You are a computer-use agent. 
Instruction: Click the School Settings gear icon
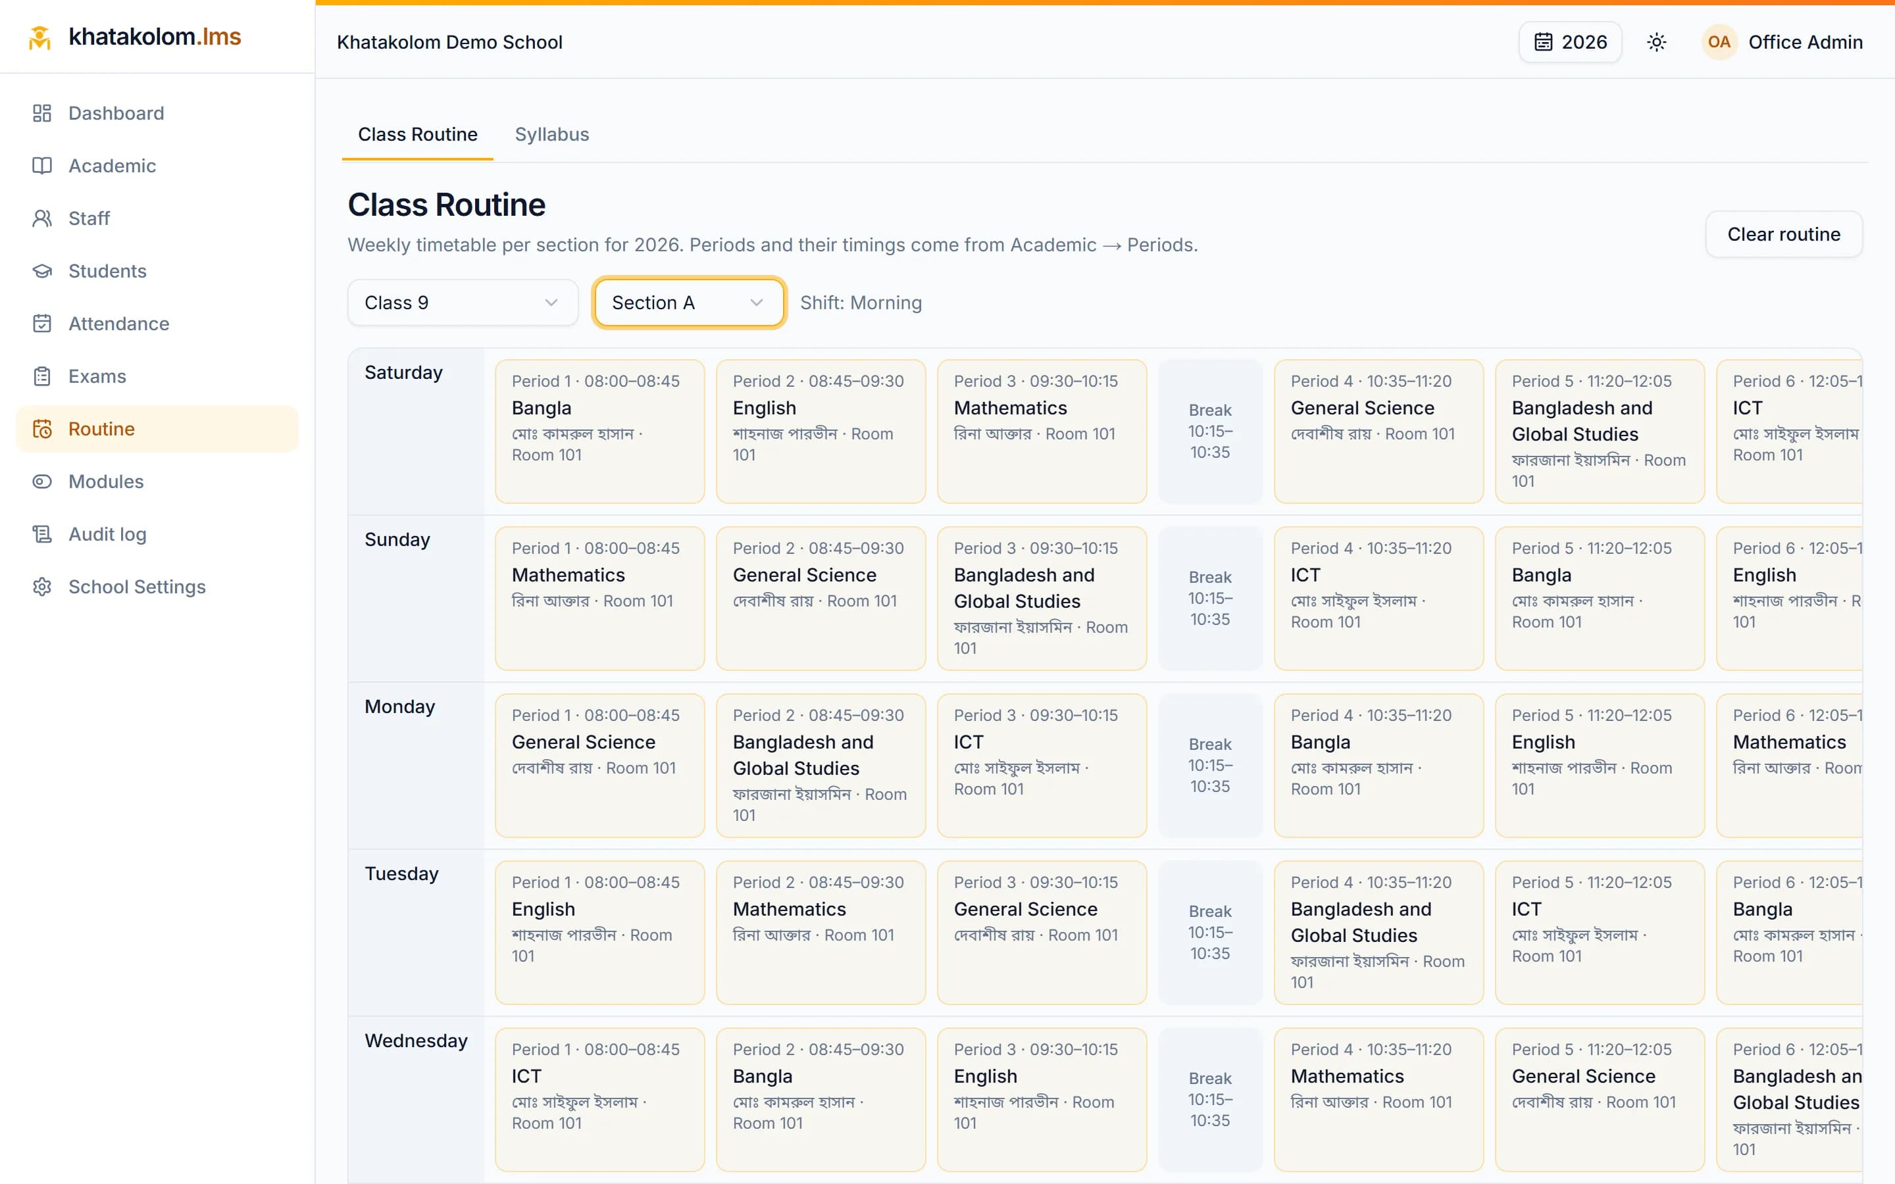click(x=41, y=587)
